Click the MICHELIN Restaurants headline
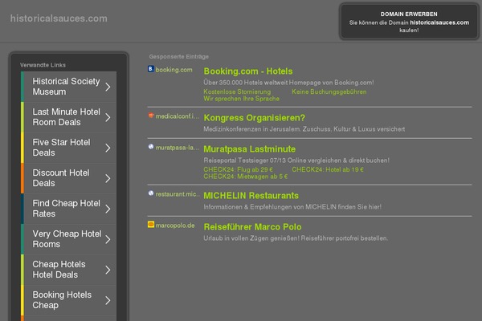The image size is (482, 321). pyautogui.click(x=251, y=196)
